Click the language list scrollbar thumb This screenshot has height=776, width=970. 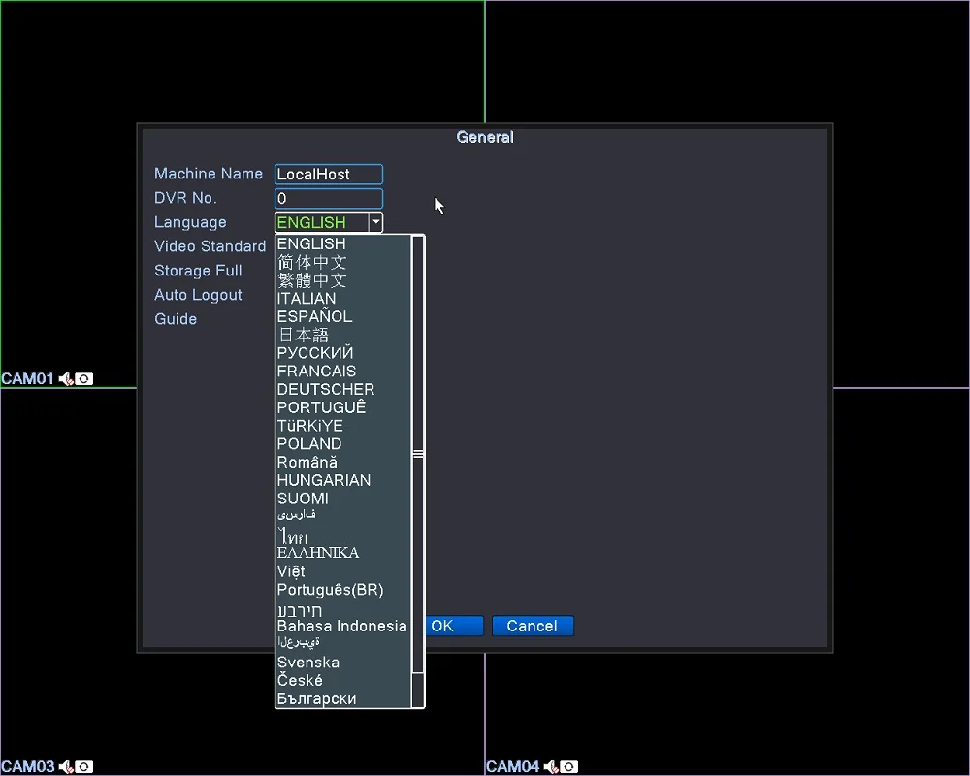(418, 454)
